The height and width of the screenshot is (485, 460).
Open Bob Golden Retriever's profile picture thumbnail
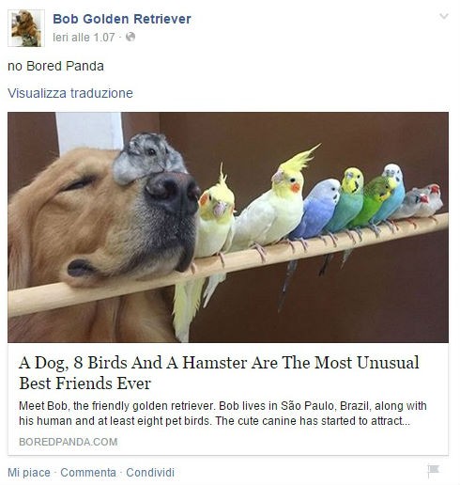click(x=26, y=28)
